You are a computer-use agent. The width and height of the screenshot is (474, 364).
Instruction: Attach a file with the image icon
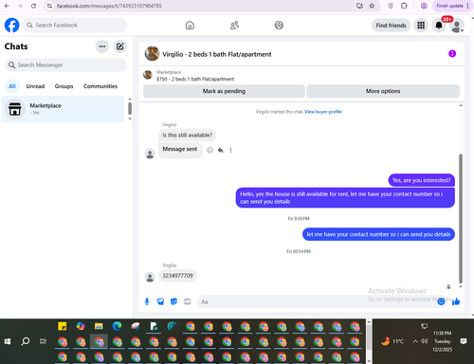[160, 301]
